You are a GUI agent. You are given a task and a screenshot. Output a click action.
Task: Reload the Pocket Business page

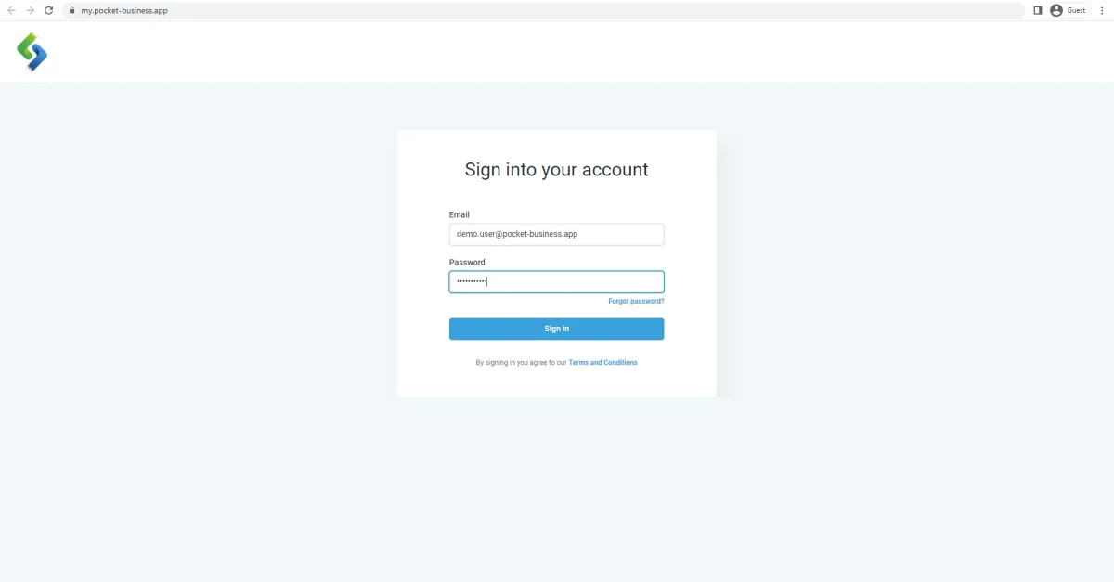pyautogui.click(x=49, y=10)
